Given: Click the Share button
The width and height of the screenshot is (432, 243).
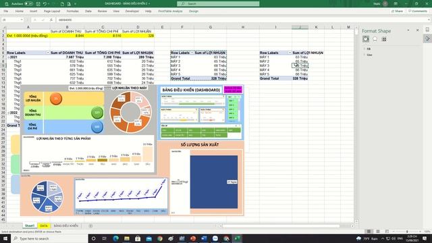Looking at the screenshot, I should coord(397,11).
